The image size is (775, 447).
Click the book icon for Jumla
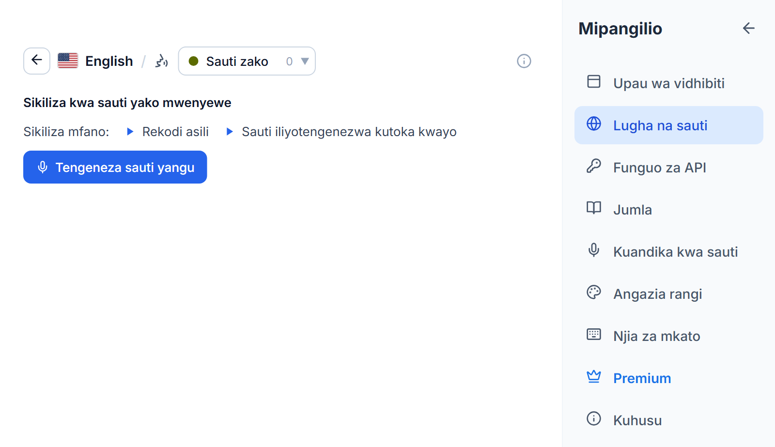coord(594,208)
